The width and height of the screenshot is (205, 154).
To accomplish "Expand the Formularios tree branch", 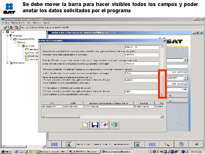I will (x=7, y=63).
